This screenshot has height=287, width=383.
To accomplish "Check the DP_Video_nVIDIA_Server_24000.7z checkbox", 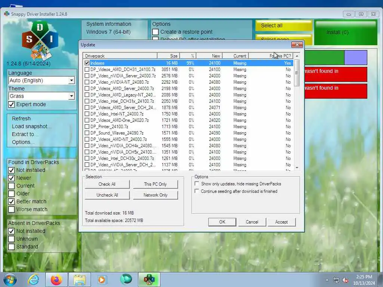I will 87,75.
